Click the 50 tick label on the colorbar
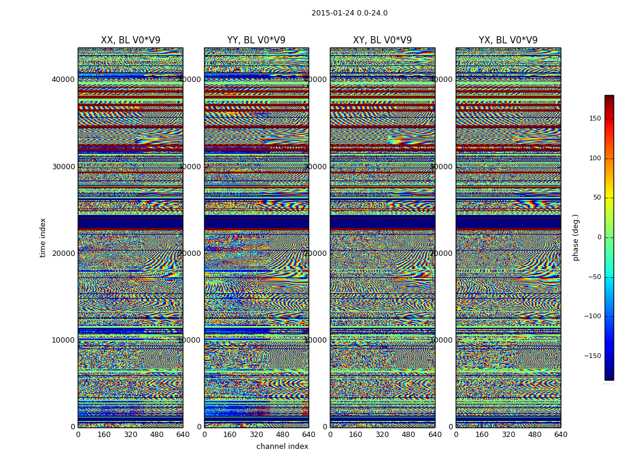This screenshot has height=475, width=623. (x=597, y=198)
